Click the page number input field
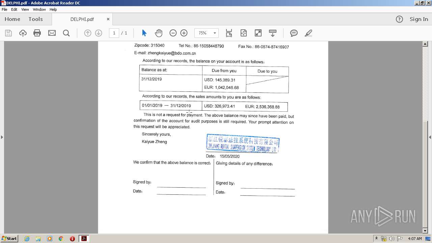This screenshot has height=243, width=432. pos(114,33)
